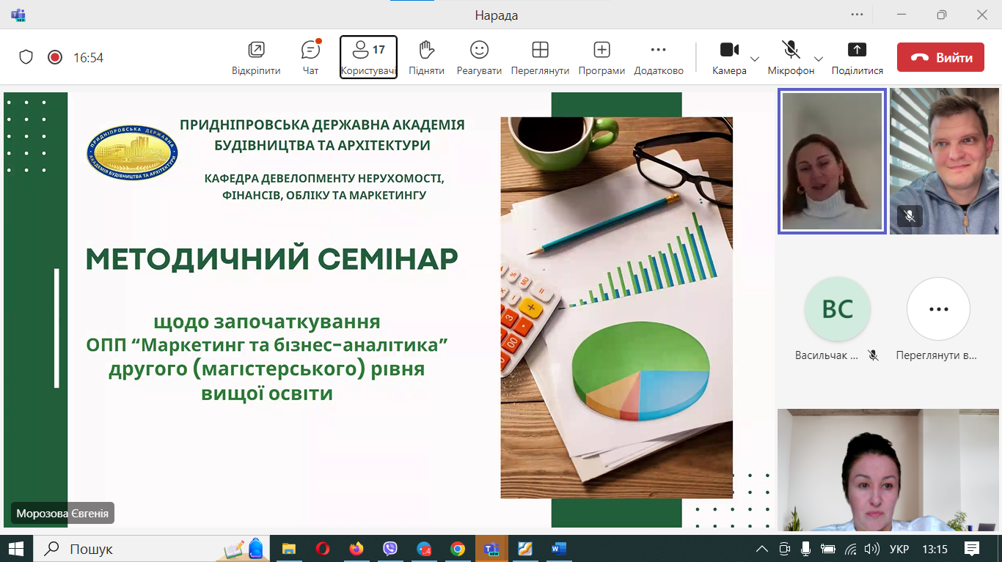Select the highlighted speaker video tile
The image size is (1002, 562).
tap(832, 161)
